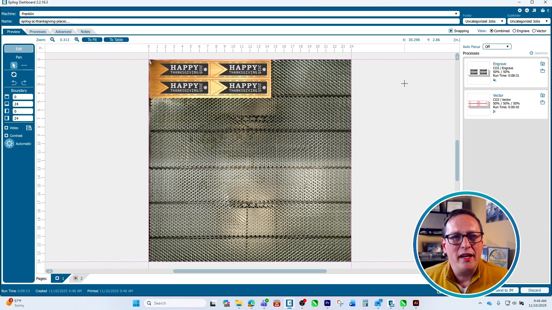This screenshot has height=310, width=552.
Task: Click the redo arrow icon
Action: pyautogui.click(x=24, y=83)
